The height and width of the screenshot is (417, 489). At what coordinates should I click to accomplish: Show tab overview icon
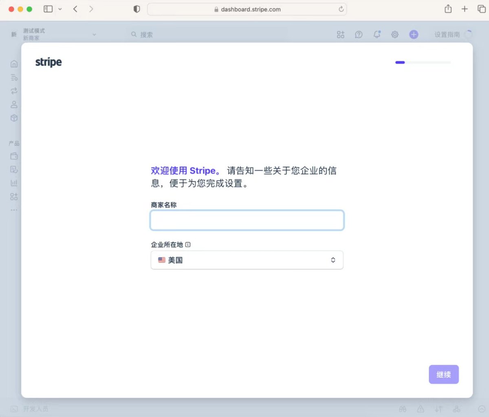click(481, 9)
